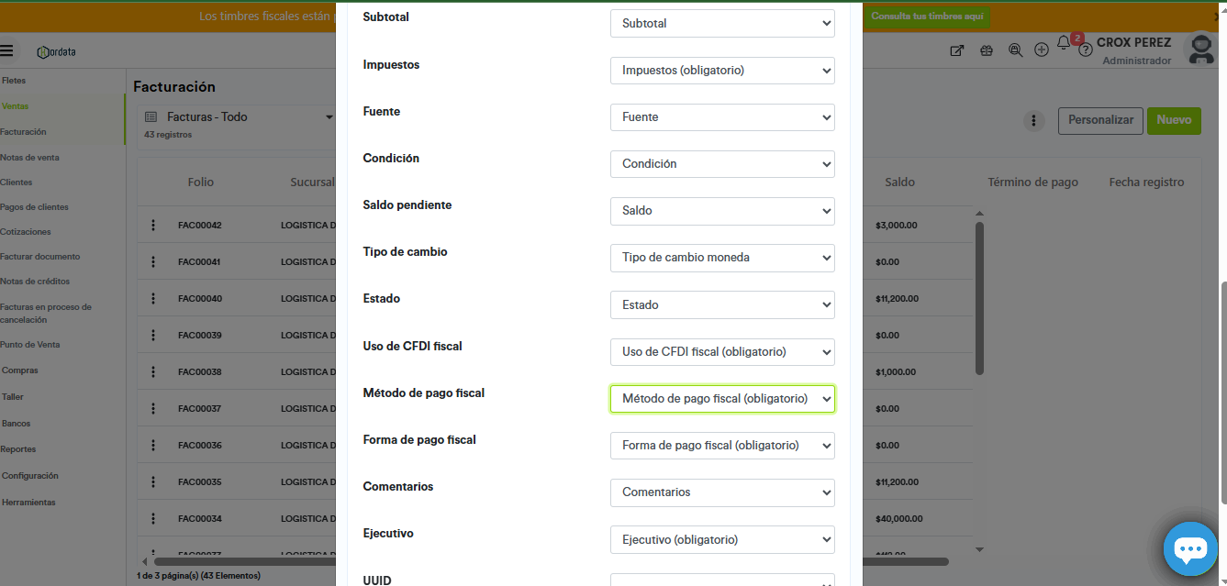This screenshot has width=1227, height=586.
Task: Open the help question mark icon
Action: [1086, 51]
